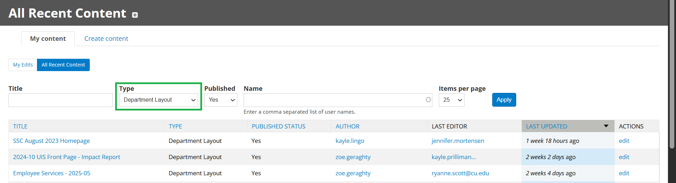Open author kayle.lingo profile link
This screenshot has height=183, width=676.
pos(350,141)
